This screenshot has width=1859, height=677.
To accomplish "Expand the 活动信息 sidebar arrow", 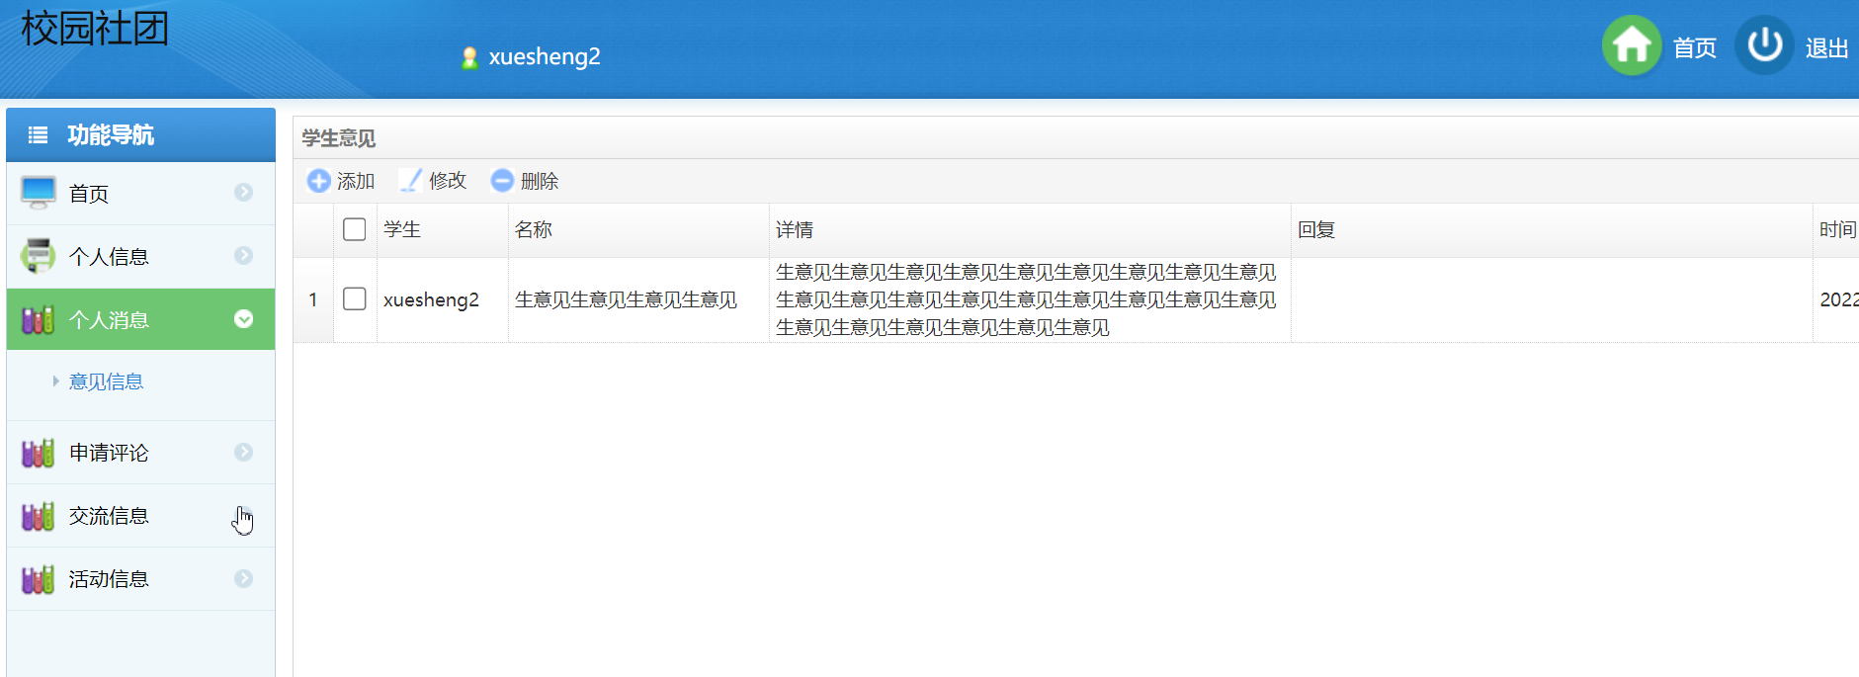I will (x=243, y=578).
